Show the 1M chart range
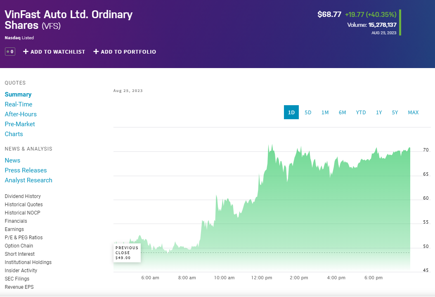This screenshot has height=297, width=435. pyautogui.click(x=325, y=112)
